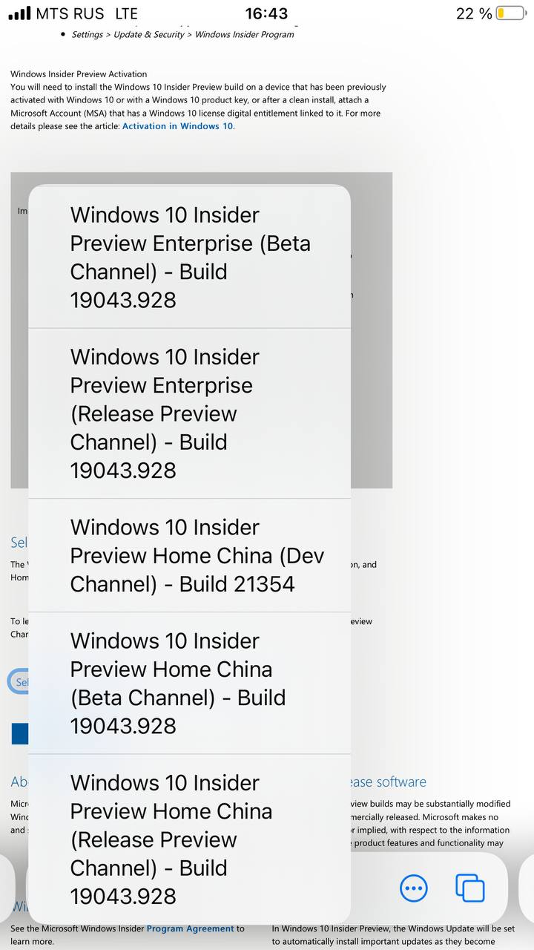Select Enterprise Beta Channel Build 19043.928 option

tap(190, 258)
